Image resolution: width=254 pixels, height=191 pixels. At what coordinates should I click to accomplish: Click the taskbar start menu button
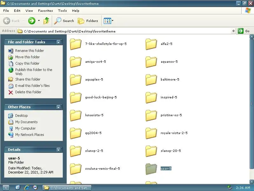[6, 187]
